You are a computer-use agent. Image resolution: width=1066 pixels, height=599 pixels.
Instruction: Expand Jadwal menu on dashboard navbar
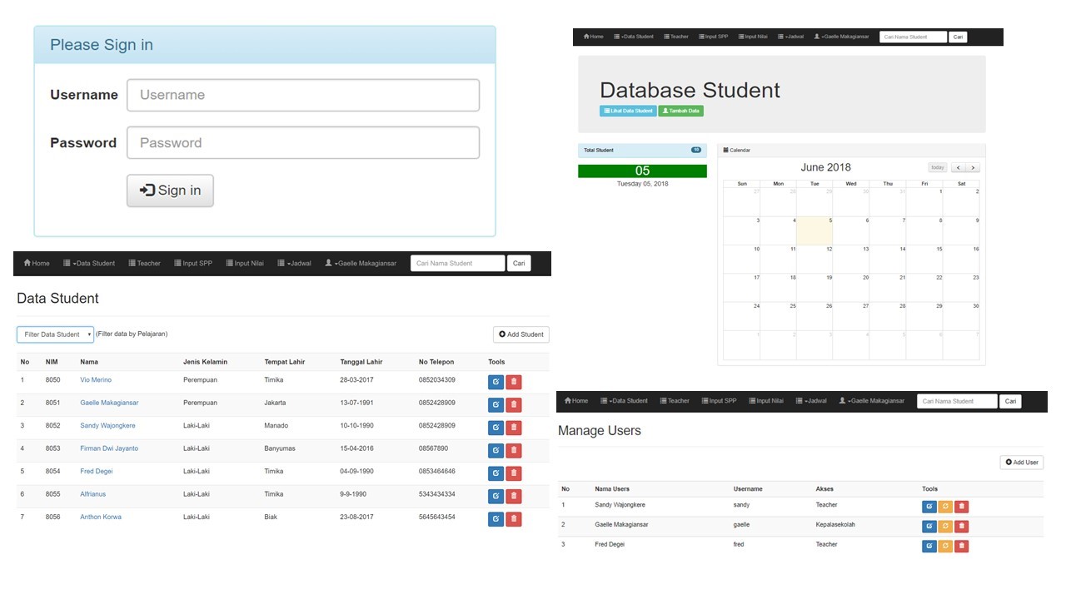(x=791, y=37)
